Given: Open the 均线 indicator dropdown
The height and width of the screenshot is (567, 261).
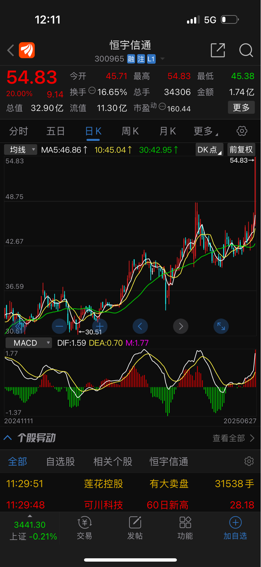Looking at the screenshot, I should (x=21, y=149).
